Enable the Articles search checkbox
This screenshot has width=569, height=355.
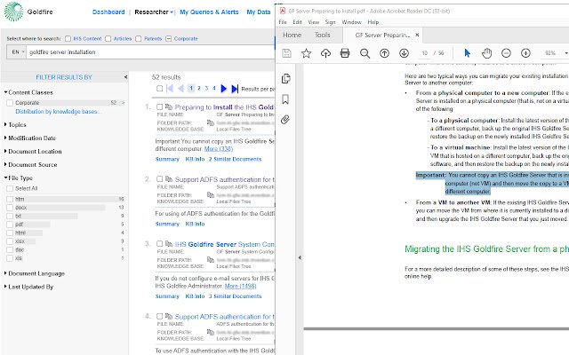108,38
